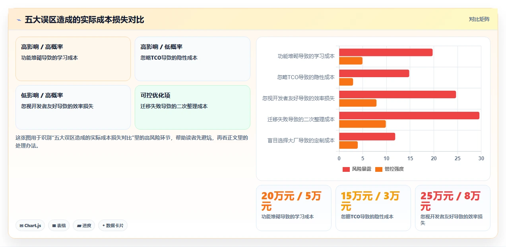Open the green 可控优化项 card
Screen dimensions: 506x247
192,107
